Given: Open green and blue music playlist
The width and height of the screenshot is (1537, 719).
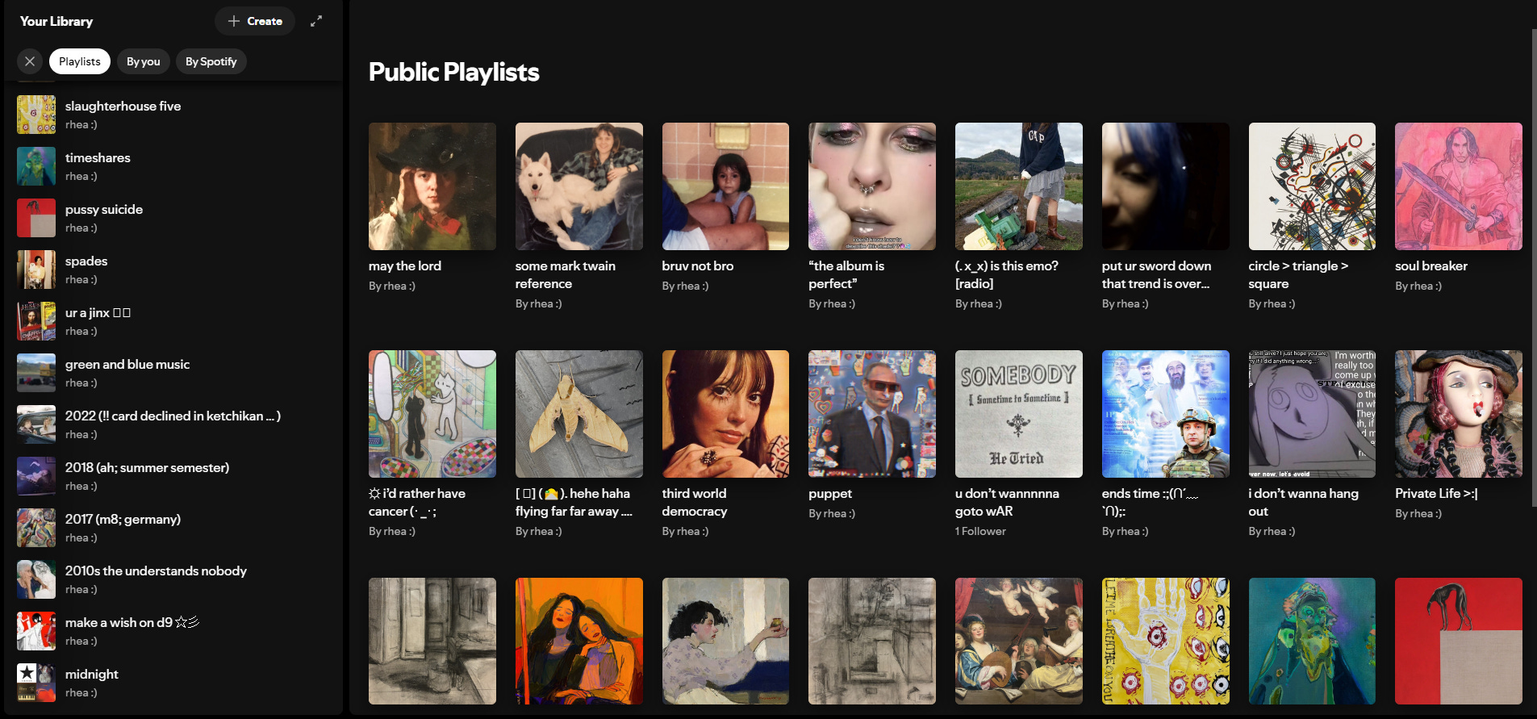Looking at the screenshot, I should (173, 373).
